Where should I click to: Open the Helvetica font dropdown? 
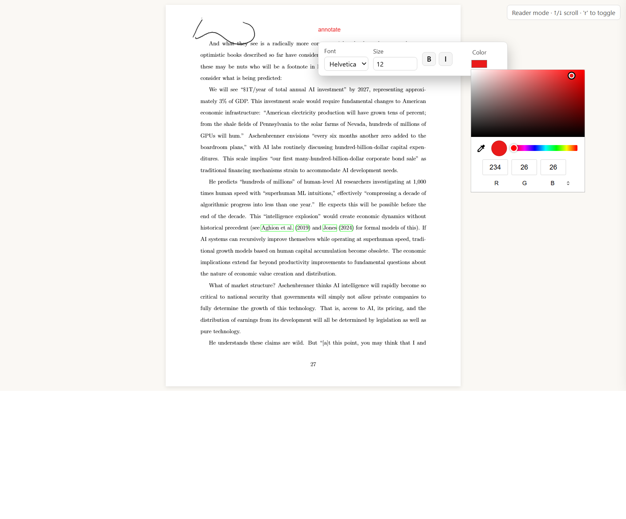(346, 64)
